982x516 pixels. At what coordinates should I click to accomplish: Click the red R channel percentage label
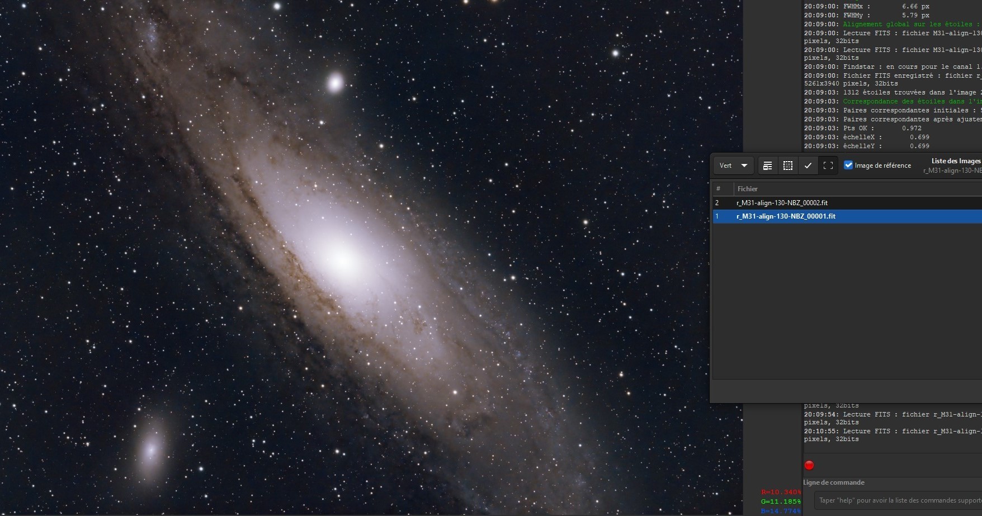pyautogui.click(x=781, y=493)
